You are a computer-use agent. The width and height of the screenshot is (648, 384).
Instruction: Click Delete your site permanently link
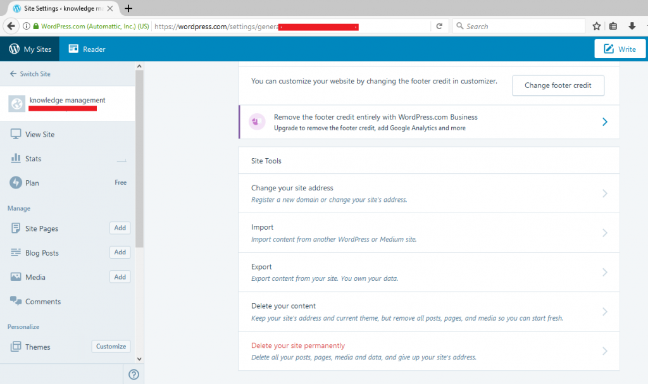point(298,345)
